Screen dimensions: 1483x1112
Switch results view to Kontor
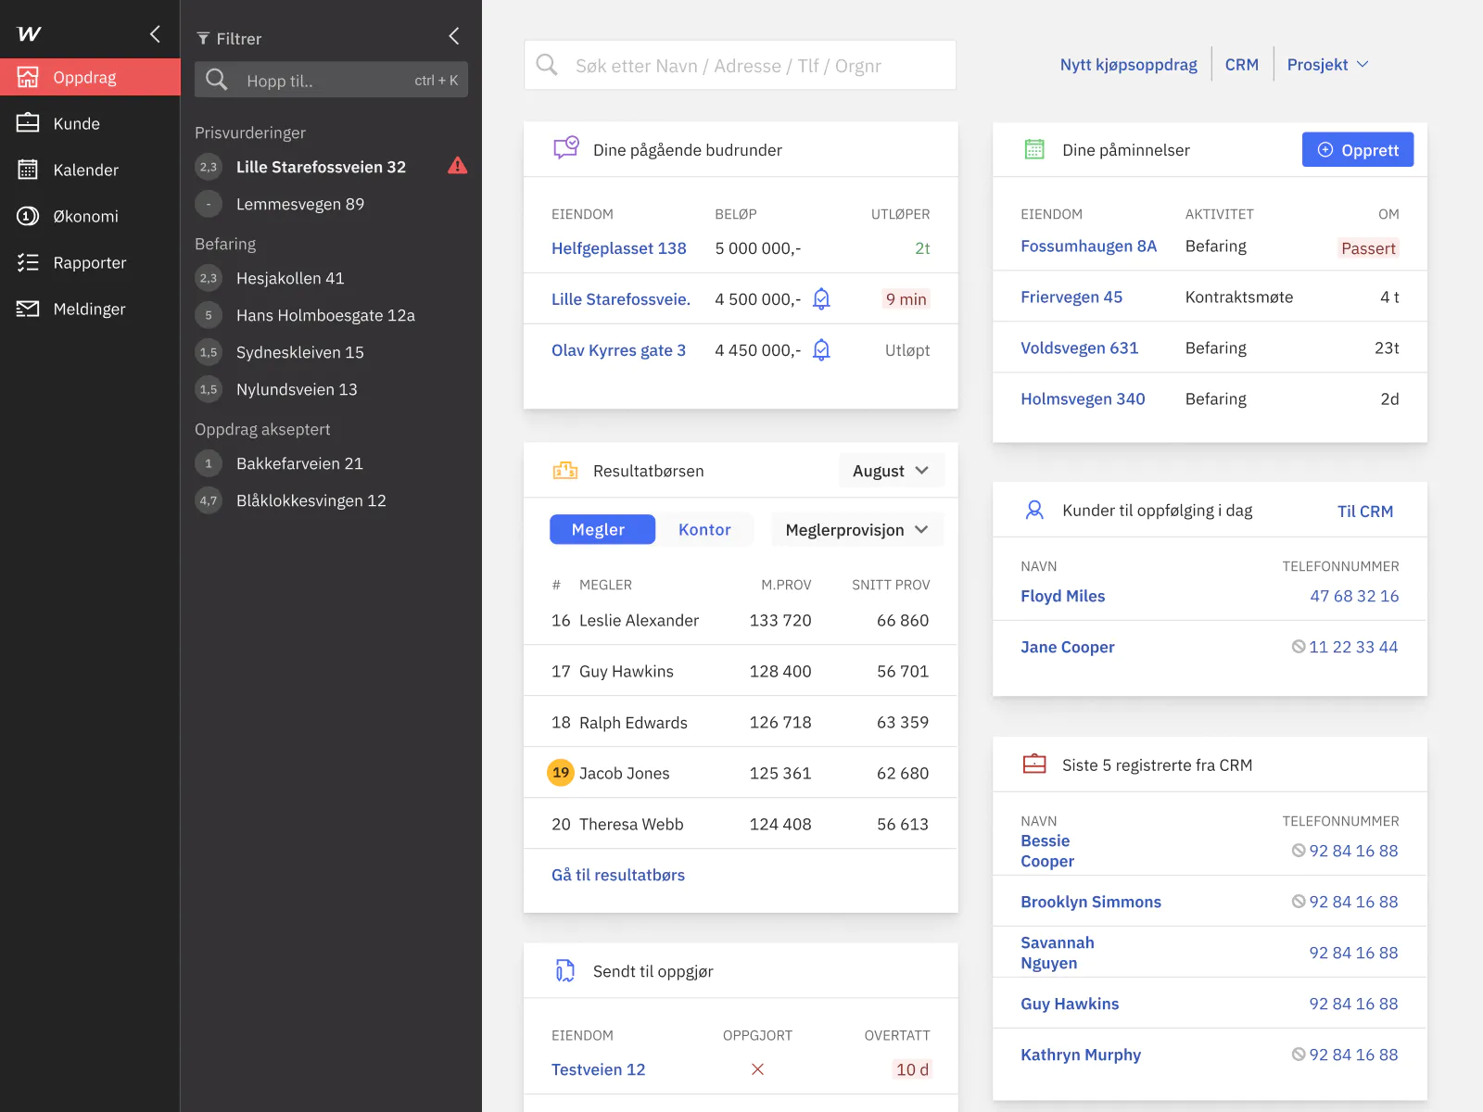coord(704,529)
